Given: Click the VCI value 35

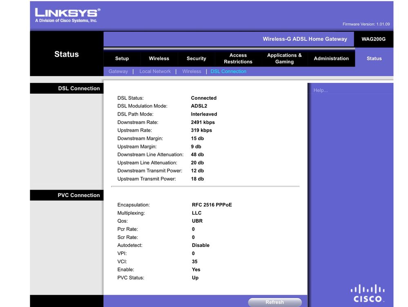Looking at the screenshot, I should [195, 262].
